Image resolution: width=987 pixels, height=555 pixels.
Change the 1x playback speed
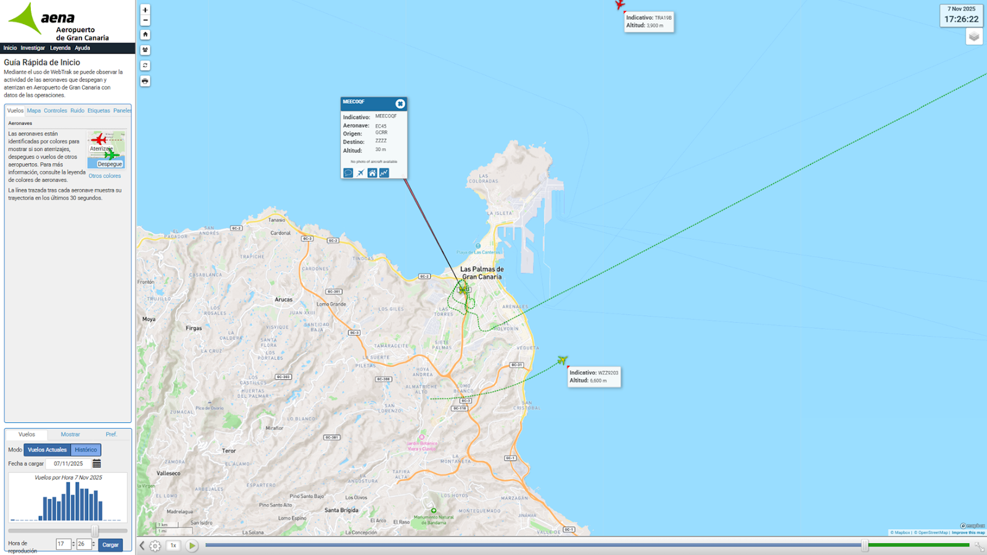click(173, 546)
